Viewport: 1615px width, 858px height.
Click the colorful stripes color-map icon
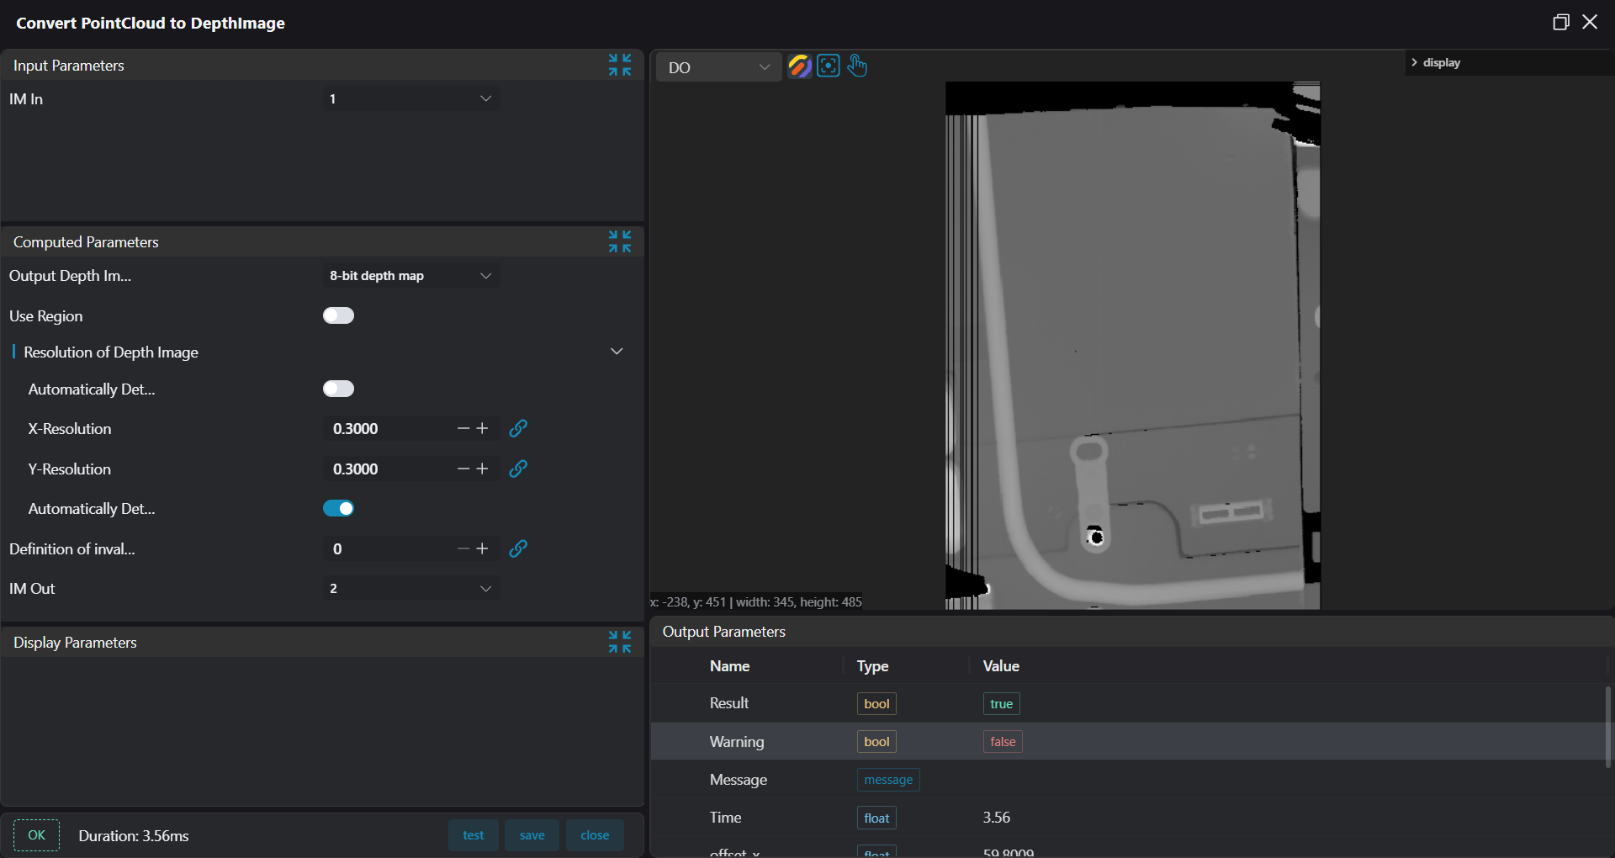799,66
